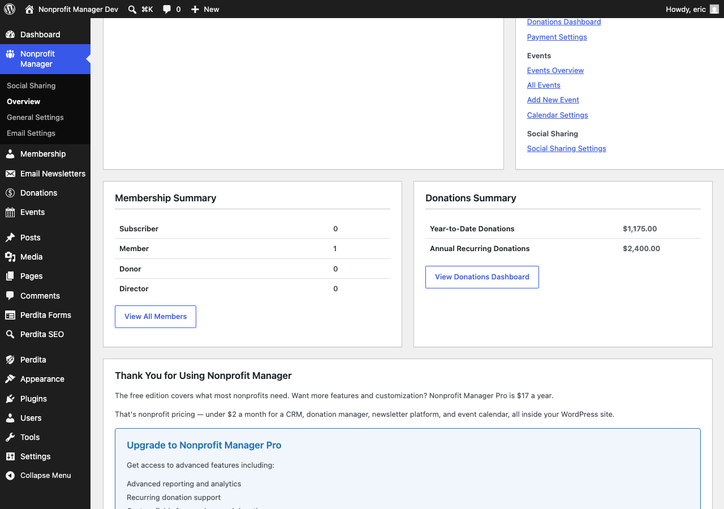Click the Media icon in sidebar
Viewport: 724px width, 509px height.
tap(10, 257)
